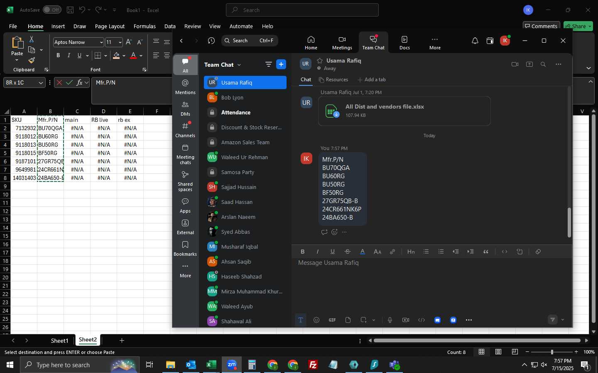Go back in Zoom navigation
The height and width of the screenshot is (373, 598).
coord(181,41)
